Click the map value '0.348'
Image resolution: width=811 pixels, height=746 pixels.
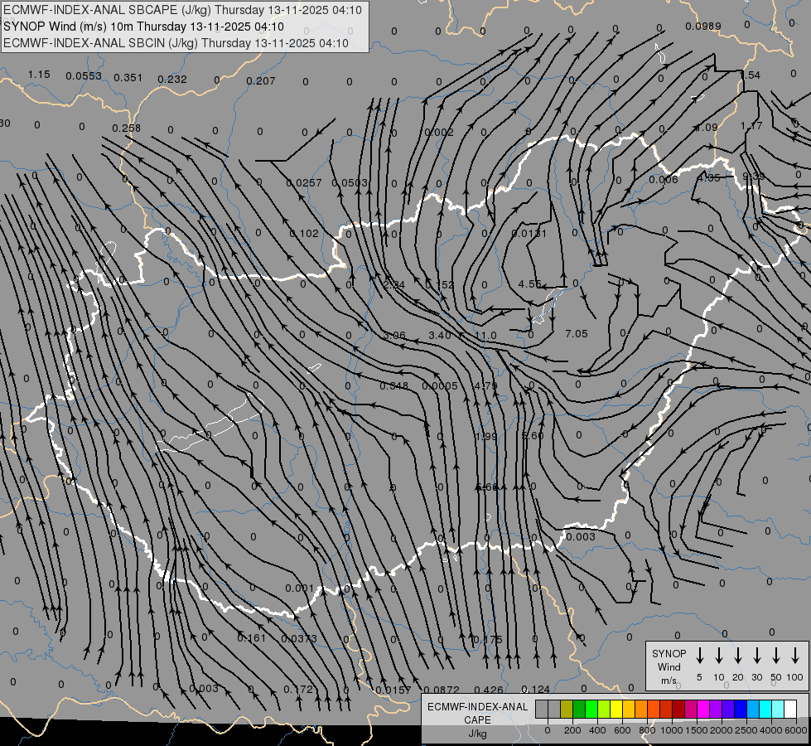[x=393, y=386]
